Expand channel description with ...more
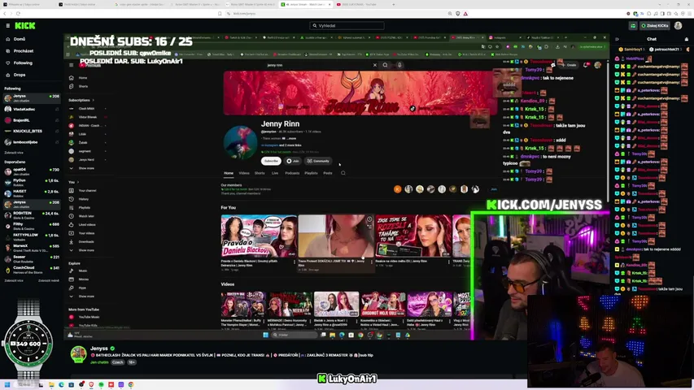The width and height of the screenshot is (694, 390). 291,138
